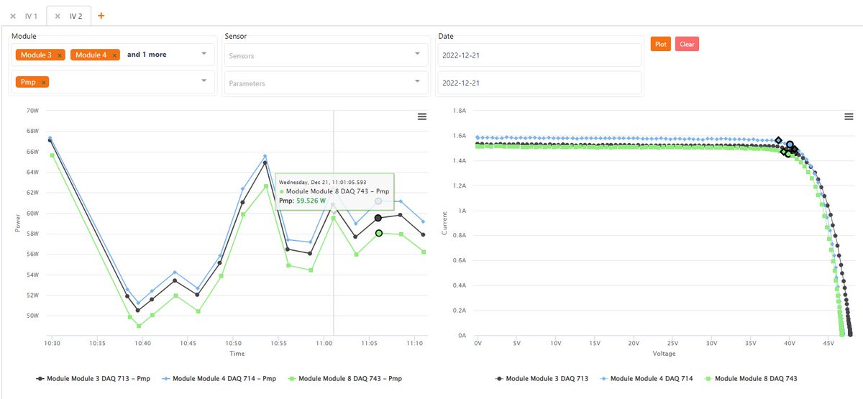The width and height of the screenshot is (863, 399).
Task: Click the Clear button
Action: tap(687, 44)
